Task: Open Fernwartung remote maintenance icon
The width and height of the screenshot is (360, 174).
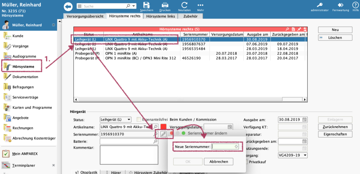Action: (x=340, y=5)
